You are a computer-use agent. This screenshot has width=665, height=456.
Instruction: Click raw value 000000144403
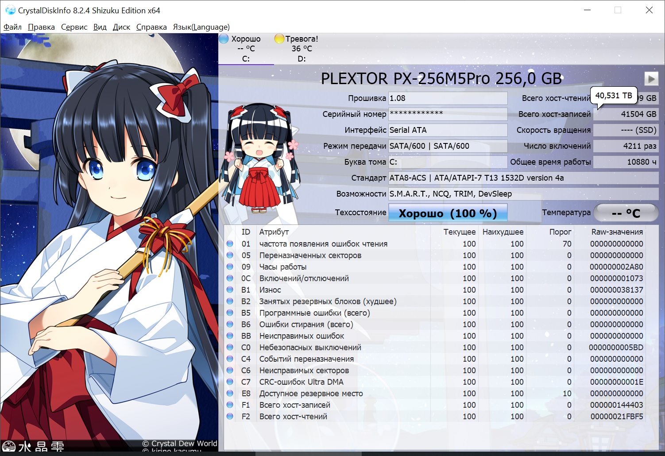(616, 405)
